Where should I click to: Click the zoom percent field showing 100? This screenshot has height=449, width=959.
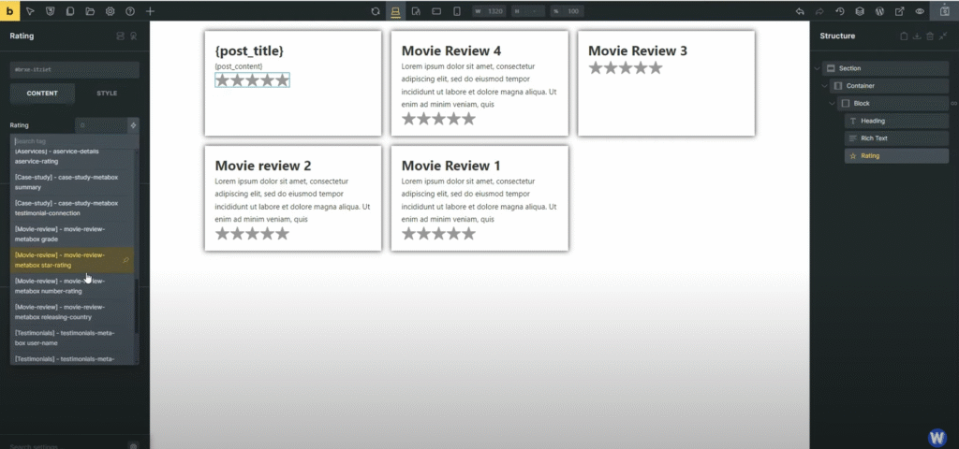(567, 11)
